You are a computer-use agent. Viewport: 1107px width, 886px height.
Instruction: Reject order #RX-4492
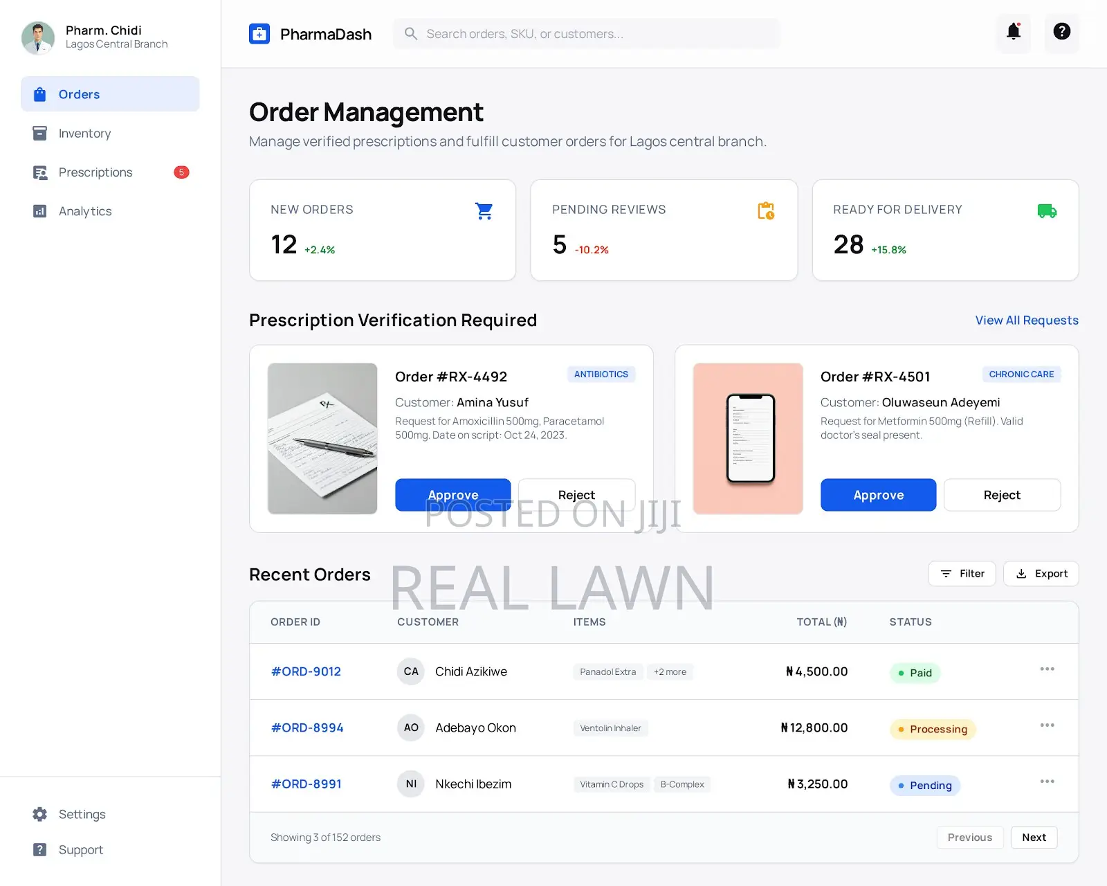[x=576, y=495]
